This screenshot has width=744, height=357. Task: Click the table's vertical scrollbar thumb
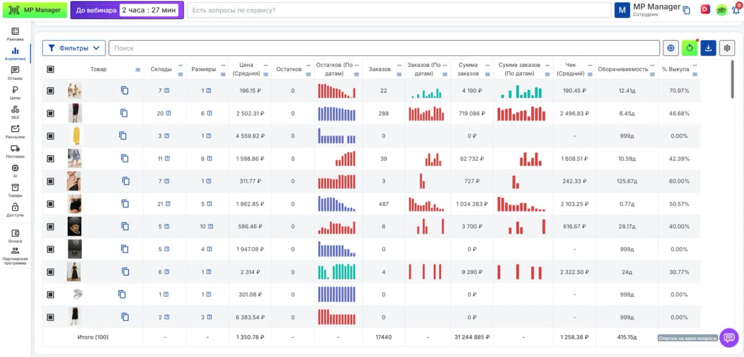(x=733, y=79)
